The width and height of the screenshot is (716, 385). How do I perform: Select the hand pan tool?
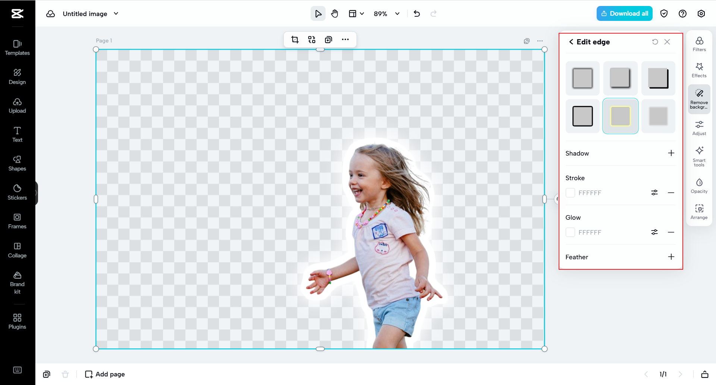(x=335, y=14)
